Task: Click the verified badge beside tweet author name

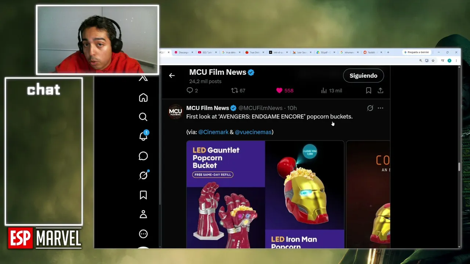Action: (234, 108)
